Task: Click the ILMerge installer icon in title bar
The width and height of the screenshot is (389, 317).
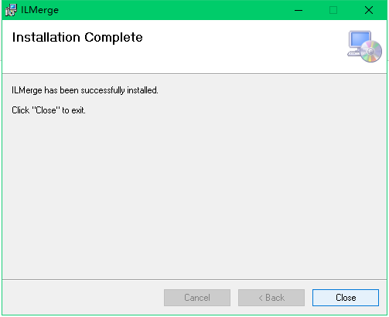Action: click(x=11, y=10)
